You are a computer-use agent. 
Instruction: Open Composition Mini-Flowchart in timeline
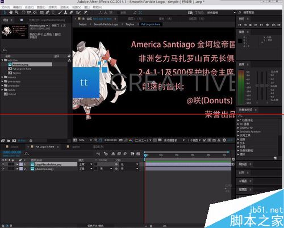[x=98, y=154]
